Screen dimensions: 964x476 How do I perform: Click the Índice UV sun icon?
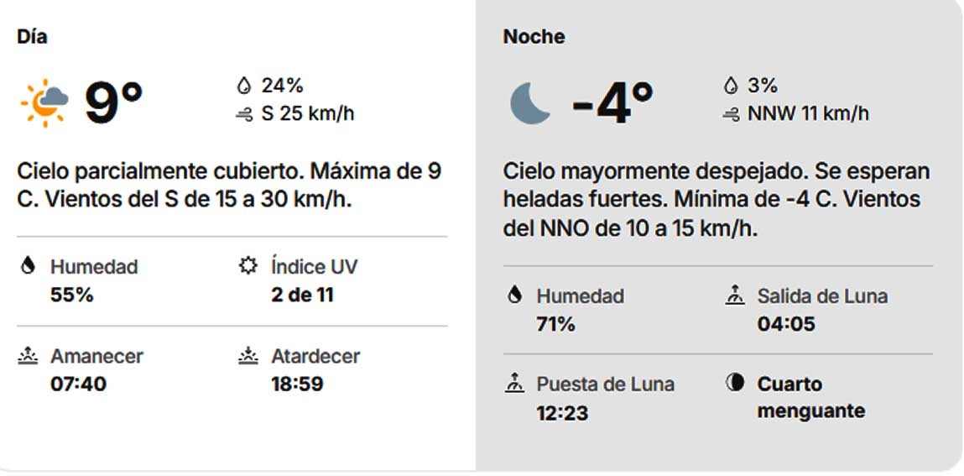pos(248,265)
